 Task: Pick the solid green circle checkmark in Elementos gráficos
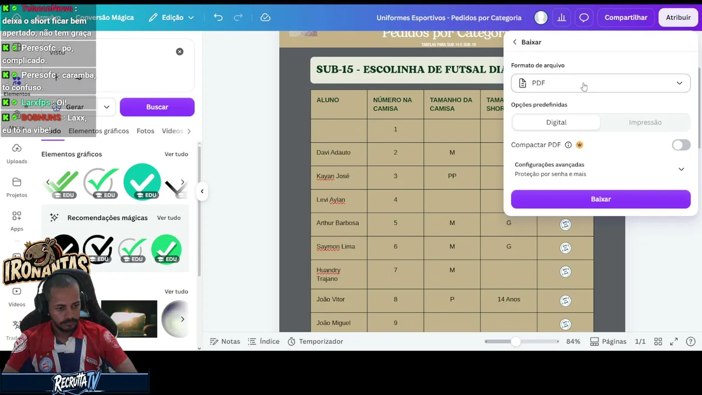click(142, 182)
